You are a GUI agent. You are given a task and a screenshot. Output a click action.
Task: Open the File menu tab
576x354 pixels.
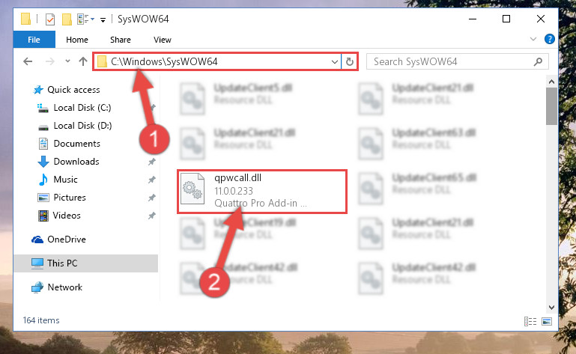pos(34,40)
